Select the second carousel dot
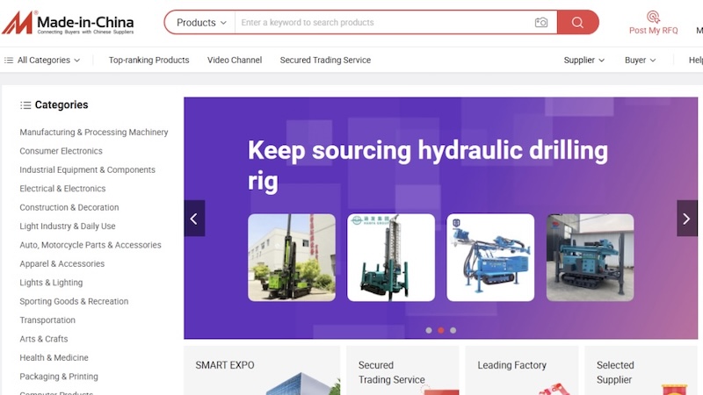The image size is (703, 395). (441, 330)
